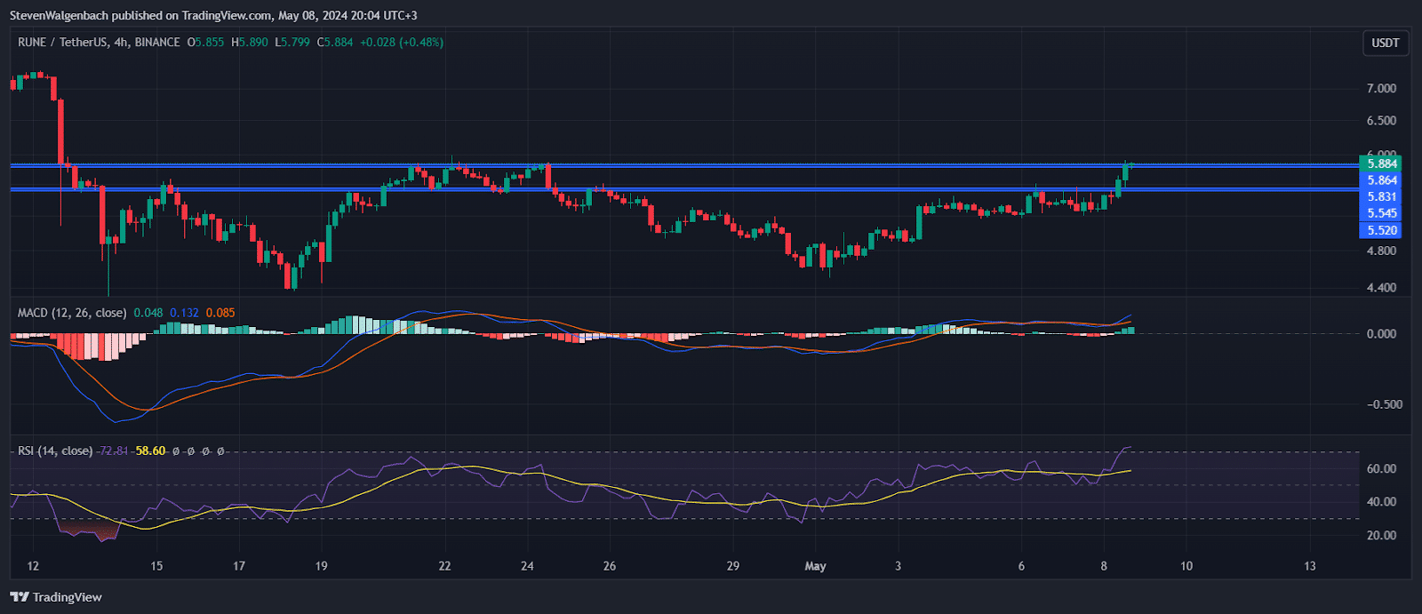Click the blue 5.831 price line label

pos(1382,197)
